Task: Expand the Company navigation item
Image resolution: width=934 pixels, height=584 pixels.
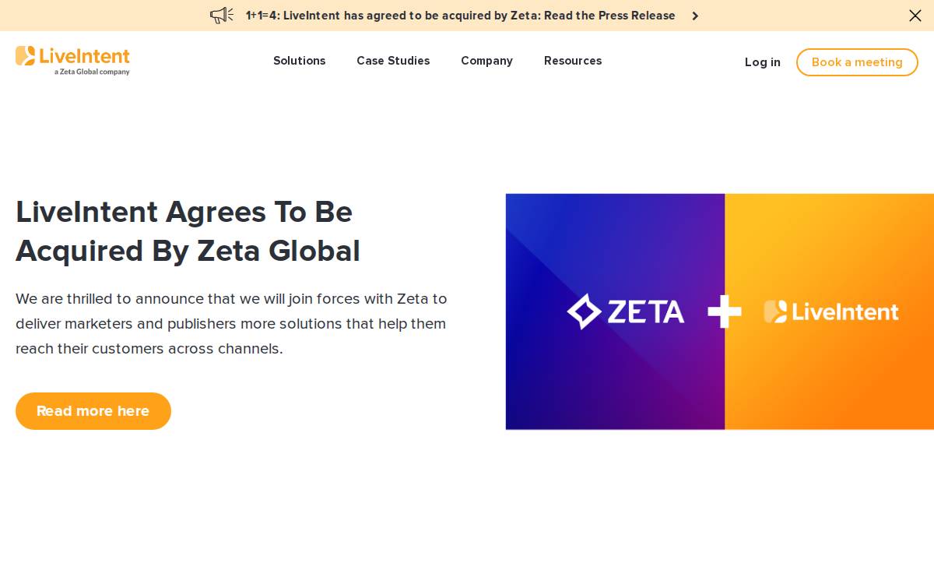Action: tap(486, 61)
